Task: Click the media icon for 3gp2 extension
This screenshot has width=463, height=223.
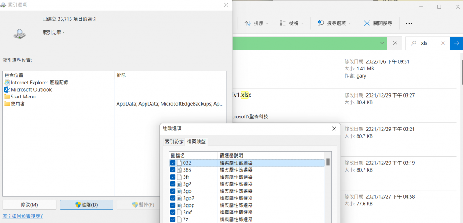Action: [x=179, y=198]
